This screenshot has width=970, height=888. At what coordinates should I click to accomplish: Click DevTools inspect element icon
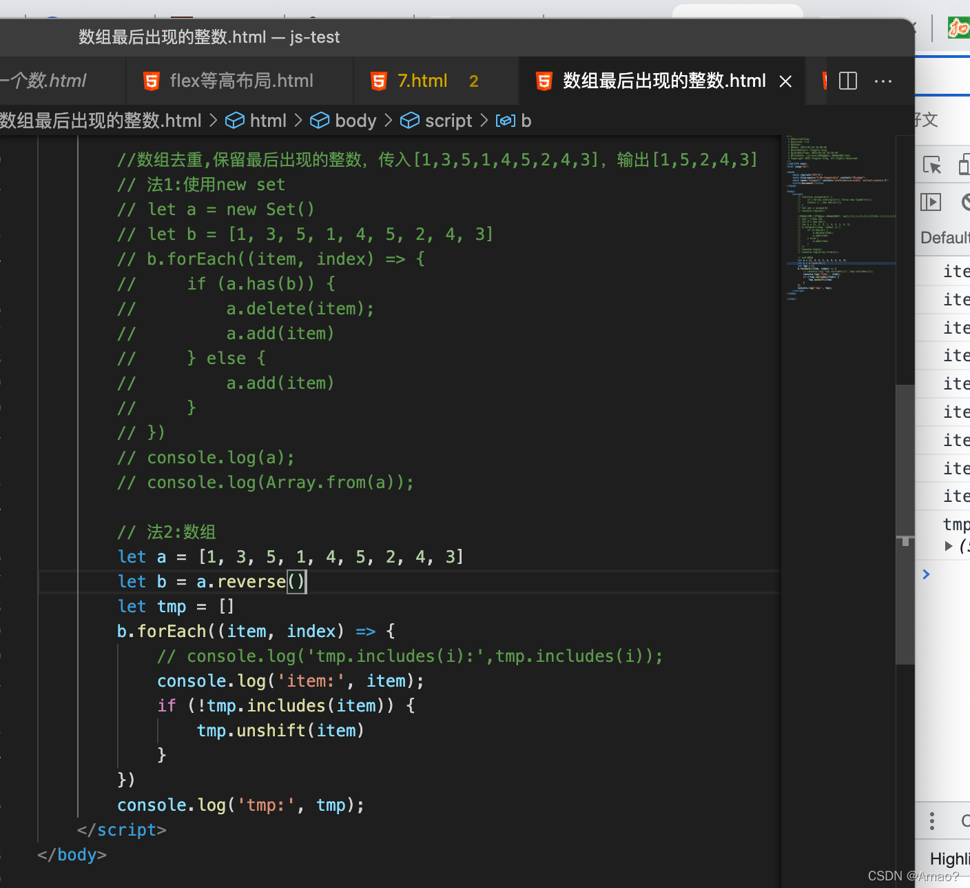pos(931,165)
